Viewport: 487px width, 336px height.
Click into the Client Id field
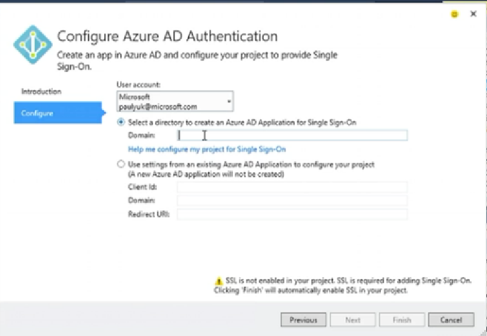tap(292, 187)
